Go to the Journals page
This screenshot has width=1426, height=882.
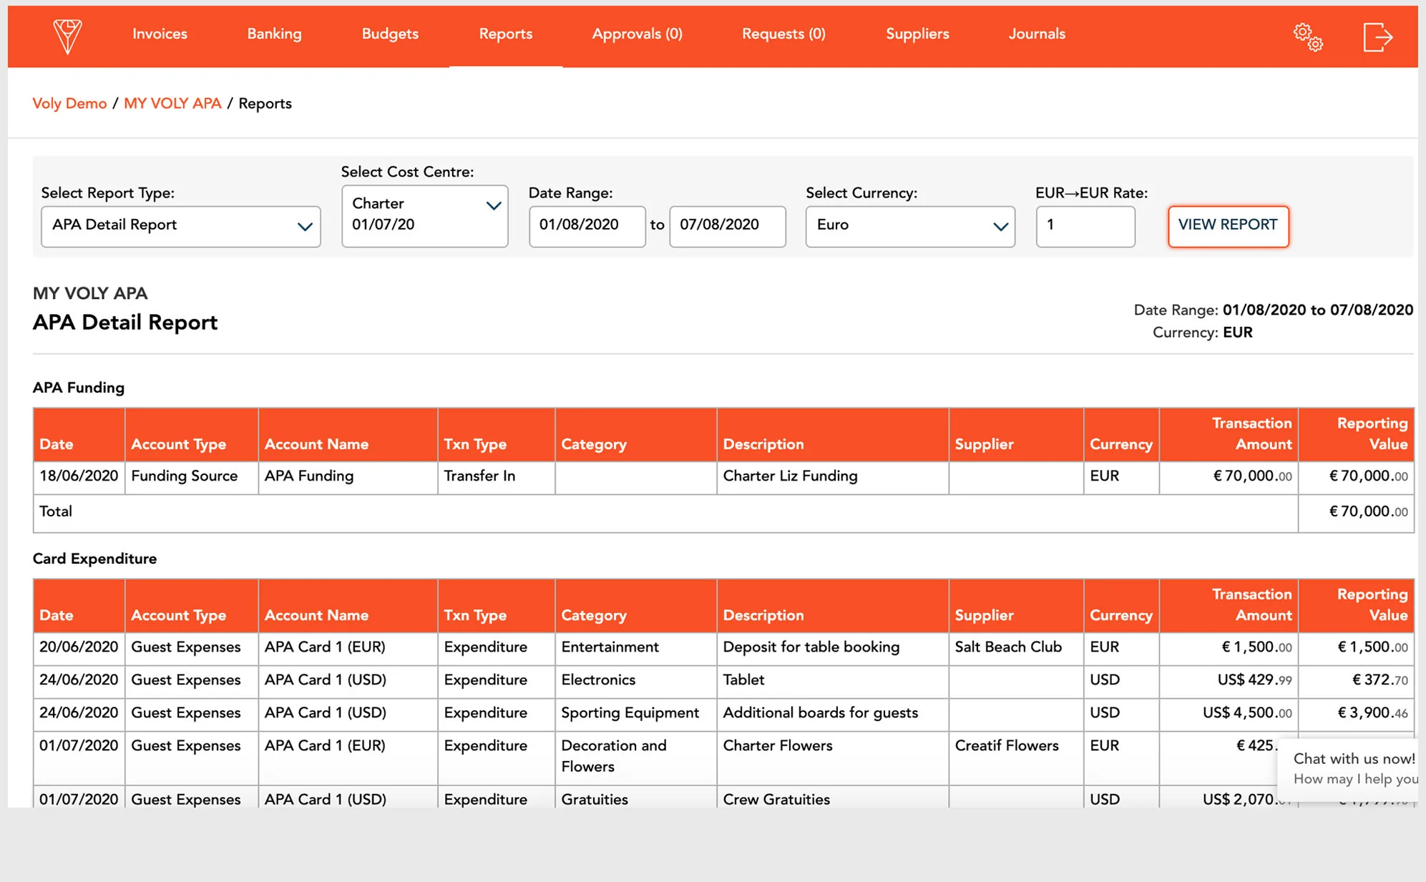tap(1036, 34)
